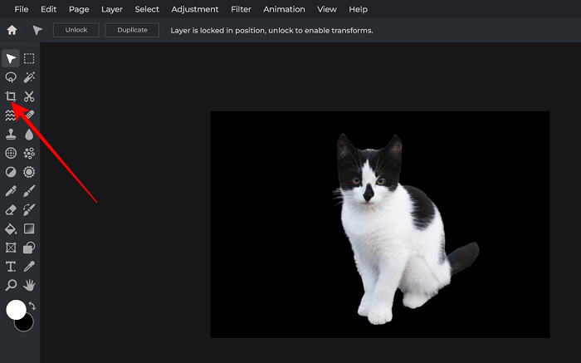Choose the Paint Bucket fill tool
581x363 pixels.
point(11,228)
